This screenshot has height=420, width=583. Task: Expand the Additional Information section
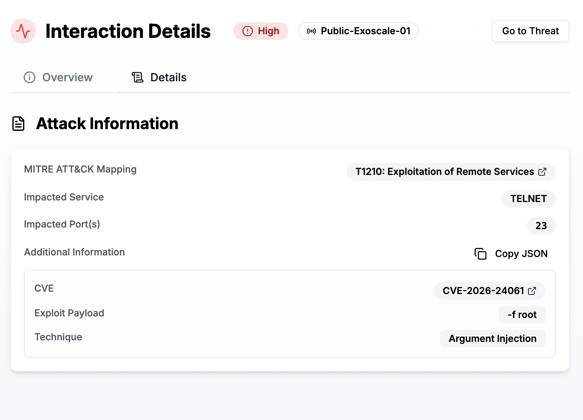[74, 252]
